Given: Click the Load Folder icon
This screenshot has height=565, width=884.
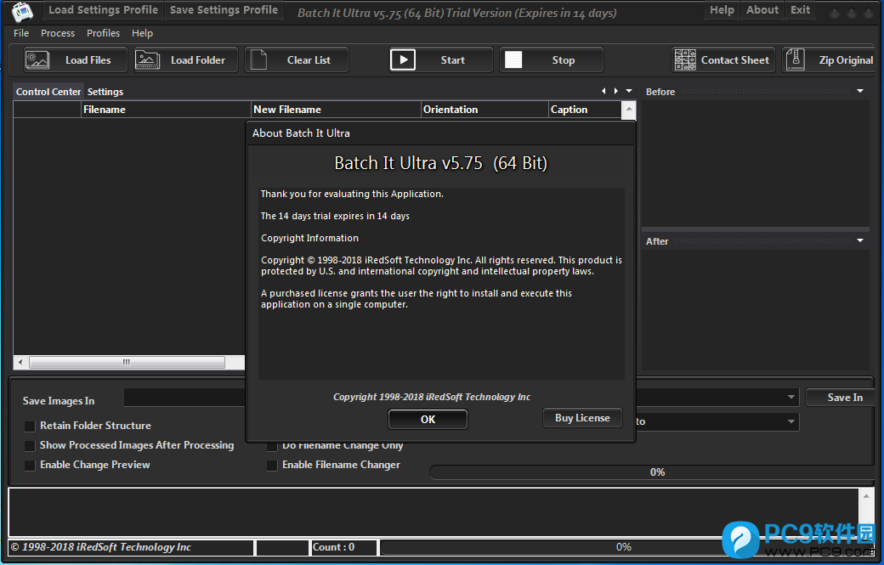Looking at the screenshot, I should 148,59.
